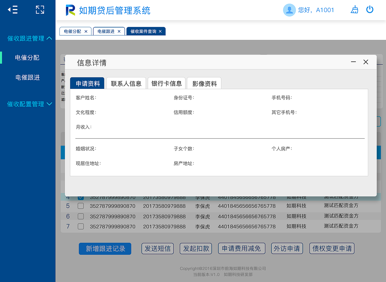Open the 影像资料 tab

[204, 83]
